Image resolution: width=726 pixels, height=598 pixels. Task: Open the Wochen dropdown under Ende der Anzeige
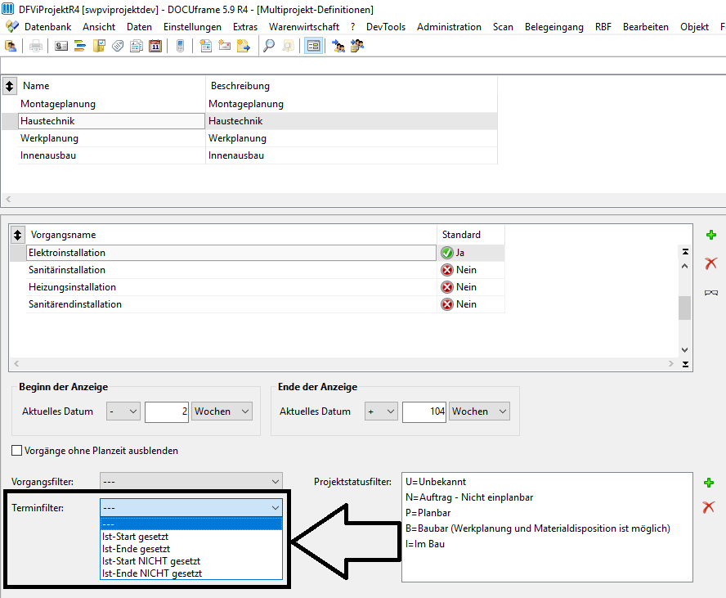(479, 411)
